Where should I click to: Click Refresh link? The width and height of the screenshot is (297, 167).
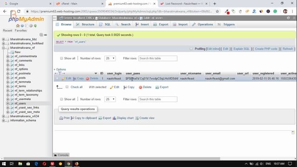tap(288, 49)
